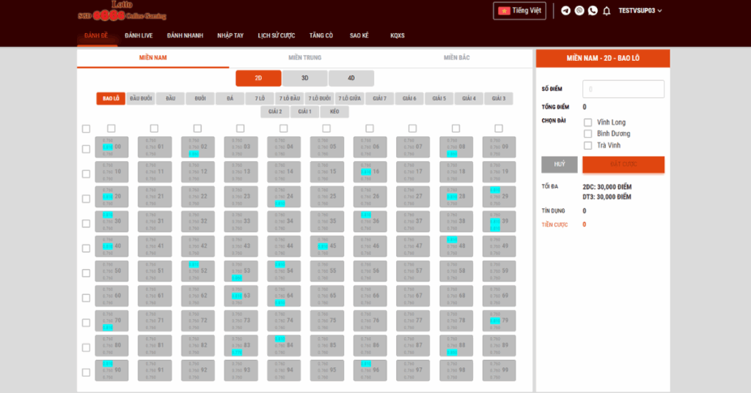Select number 16 in the grid
The width and height of the screenshot is (751, 393).
click(370, 172)
